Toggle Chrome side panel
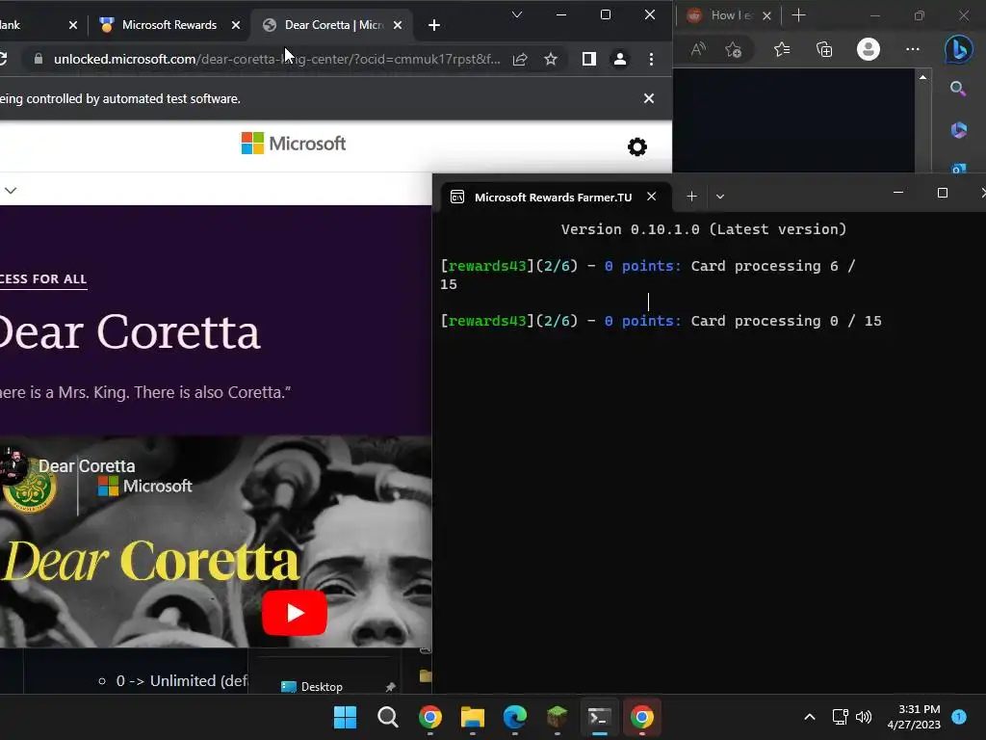The height and width of the screenshot is (740, 986). click(x=589, y=59)
